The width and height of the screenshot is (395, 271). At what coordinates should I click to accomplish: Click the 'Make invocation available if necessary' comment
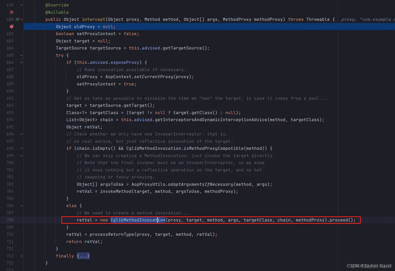(131, 70)
